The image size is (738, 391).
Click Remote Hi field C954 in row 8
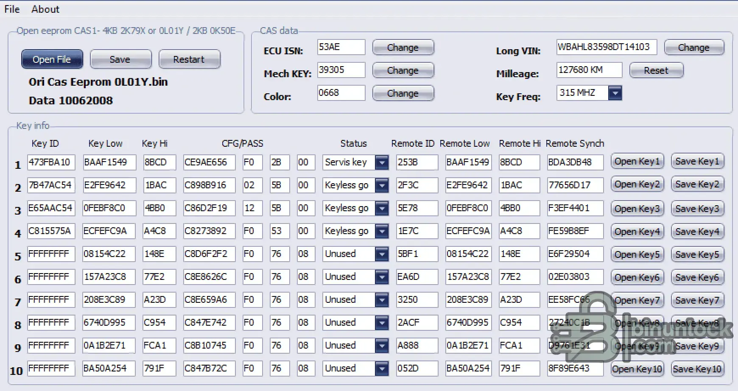pos(519,323)
